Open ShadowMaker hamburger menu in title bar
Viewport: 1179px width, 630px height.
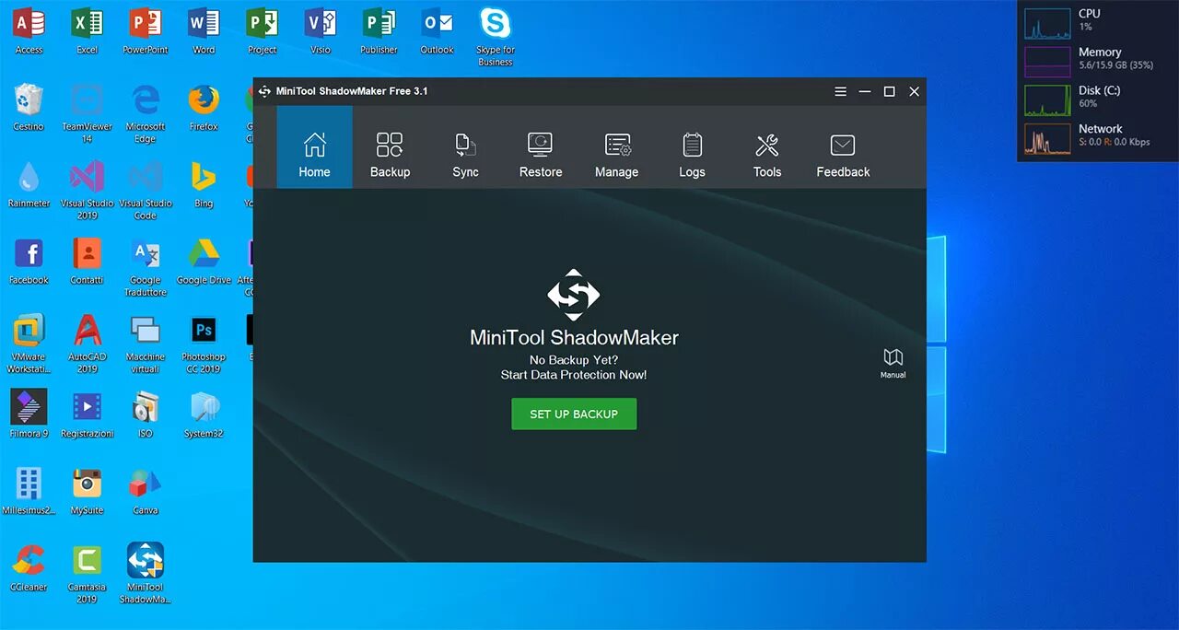click(x=840, y=91)
